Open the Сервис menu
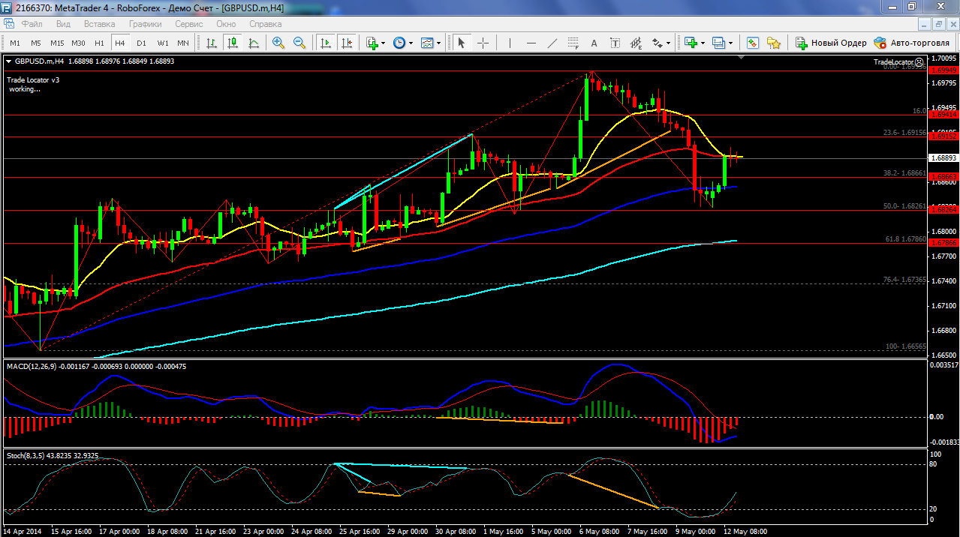This screenshot has width=960, height=537. 188,24
